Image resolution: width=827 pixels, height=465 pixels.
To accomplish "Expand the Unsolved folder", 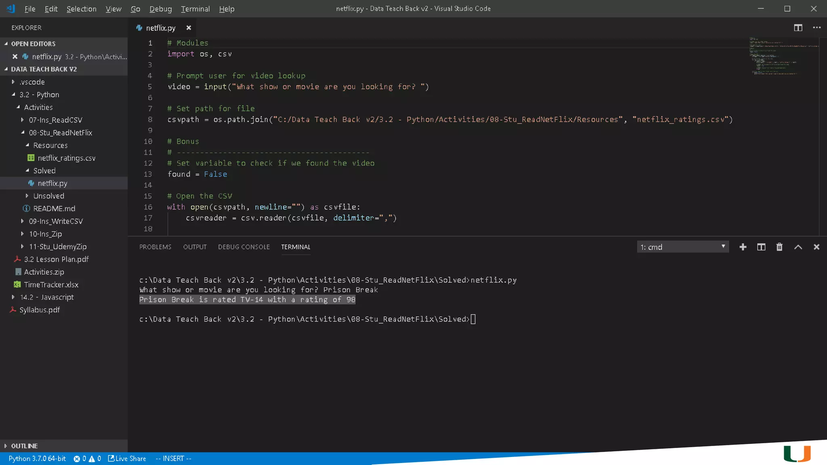I will tap(48, 196).
